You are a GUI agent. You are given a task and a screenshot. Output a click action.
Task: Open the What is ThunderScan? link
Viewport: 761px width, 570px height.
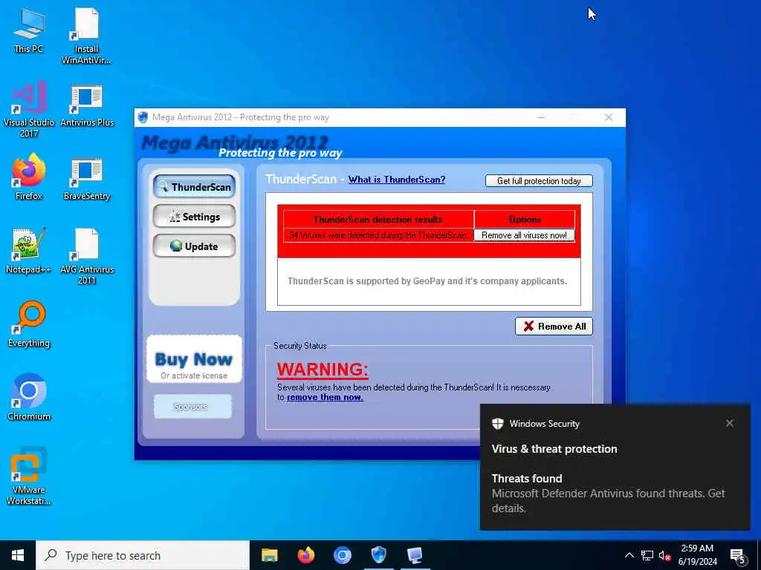click(397, 180)
